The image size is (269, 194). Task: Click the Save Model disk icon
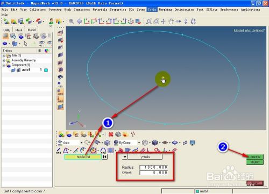pyautogui.click(x=21, y=21)
